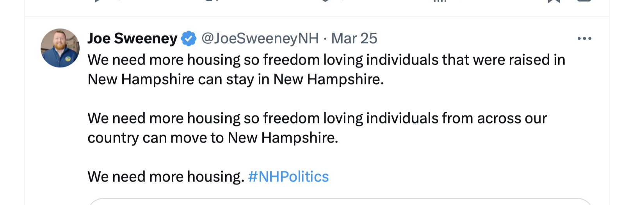Click the line ending 'that were raised in'

[x=326, y=60]
